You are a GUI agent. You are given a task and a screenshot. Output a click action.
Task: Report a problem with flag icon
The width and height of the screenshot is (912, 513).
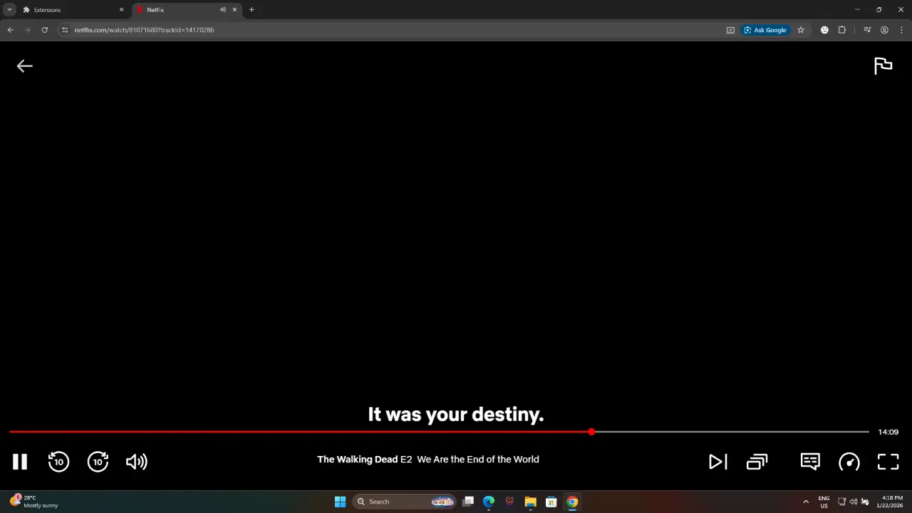point(883,66)
